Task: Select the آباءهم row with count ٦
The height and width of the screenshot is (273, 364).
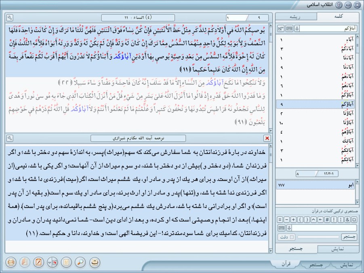Action: click(315, 86)
